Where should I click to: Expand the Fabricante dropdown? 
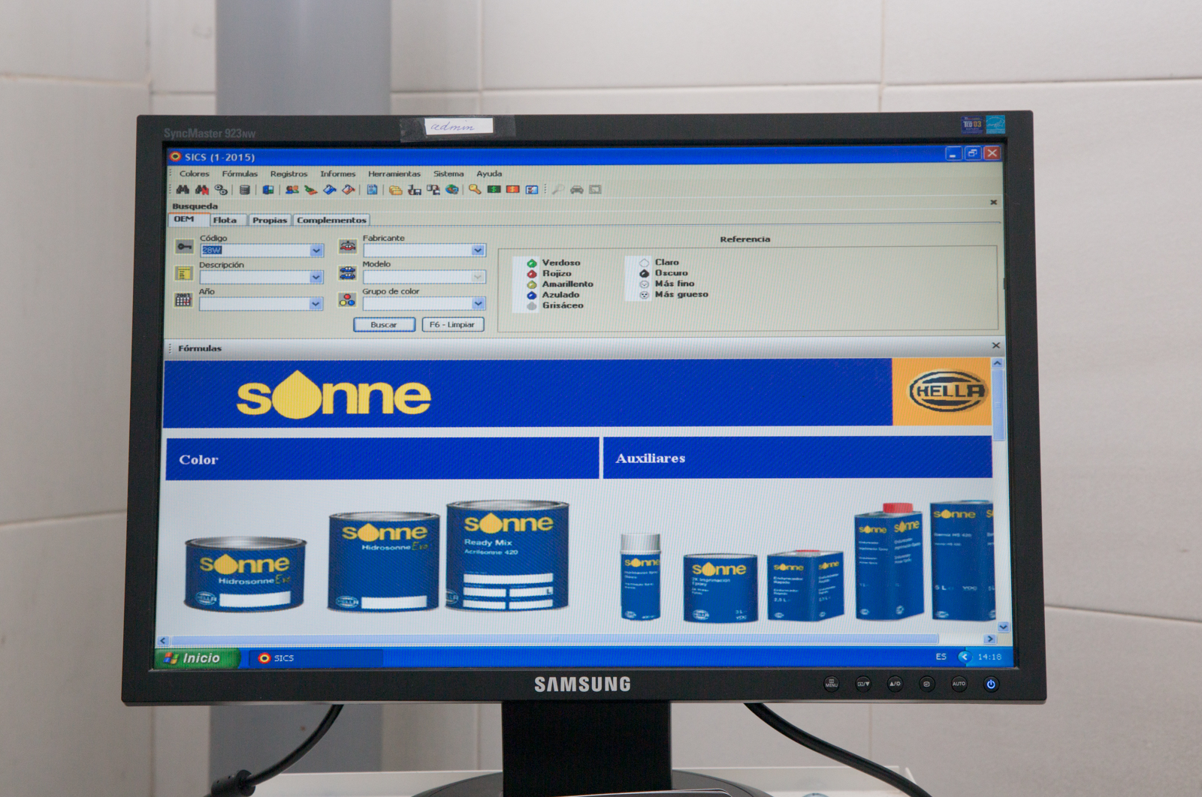click(x=479, y=250)
